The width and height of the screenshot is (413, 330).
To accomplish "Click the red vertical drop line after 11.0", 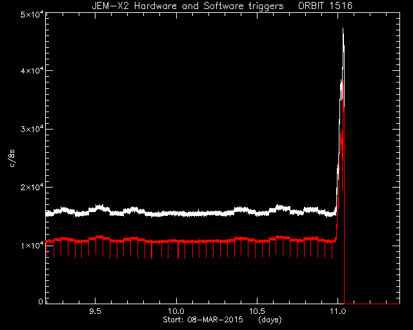I will (x=344, y=205).
